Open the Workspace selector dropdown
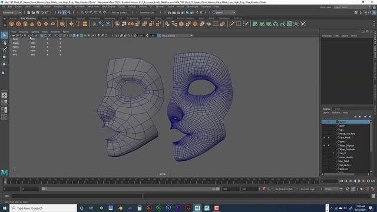Image resolution: width=377 pixels, height=212 pixels. point(352,7)
